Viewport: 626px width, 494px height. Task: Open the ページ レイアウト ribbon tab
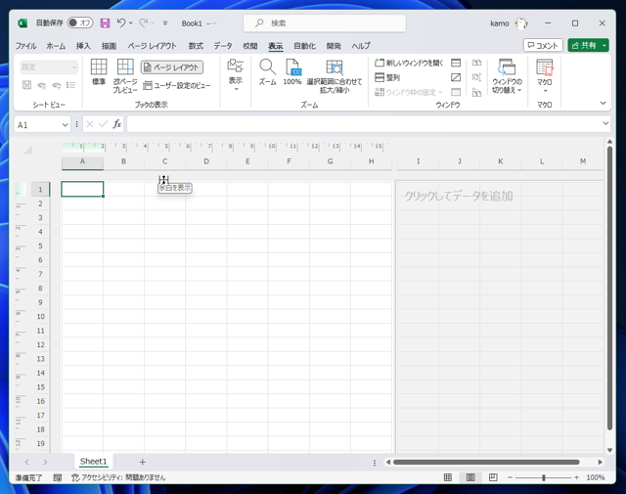(x=153, y=46)
